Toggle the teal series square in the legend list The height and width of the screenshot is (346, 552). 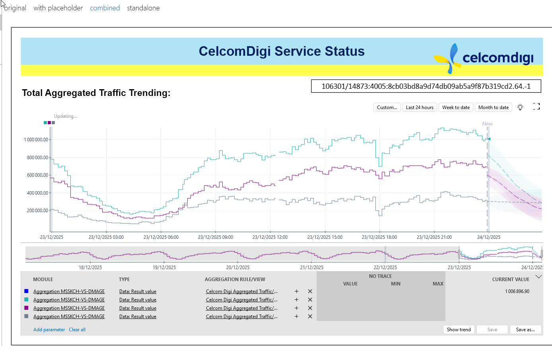26,300
